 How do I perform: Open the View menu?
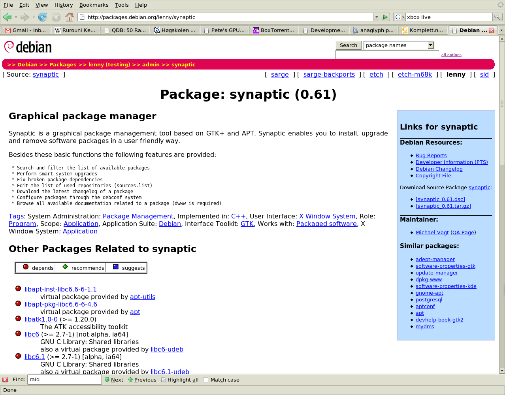pyautogui.click(x=41, y=5)
